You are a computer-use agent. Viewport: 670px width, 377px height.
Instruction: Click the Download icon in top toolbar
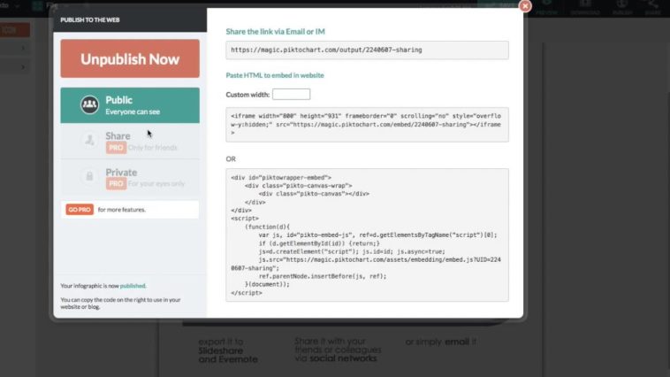pos(585,9)
